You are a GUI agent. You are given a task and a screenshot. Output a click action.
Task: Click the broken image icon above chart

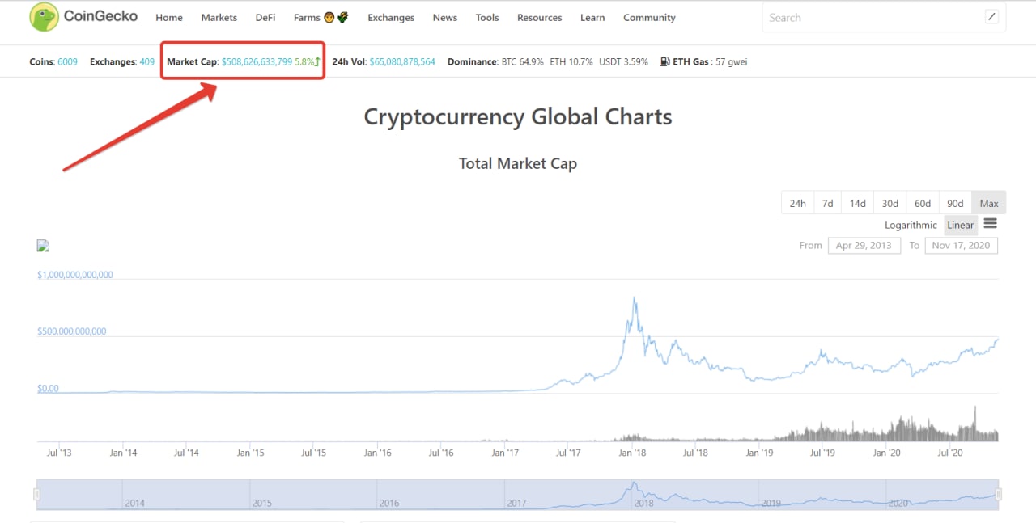point(44,246)
